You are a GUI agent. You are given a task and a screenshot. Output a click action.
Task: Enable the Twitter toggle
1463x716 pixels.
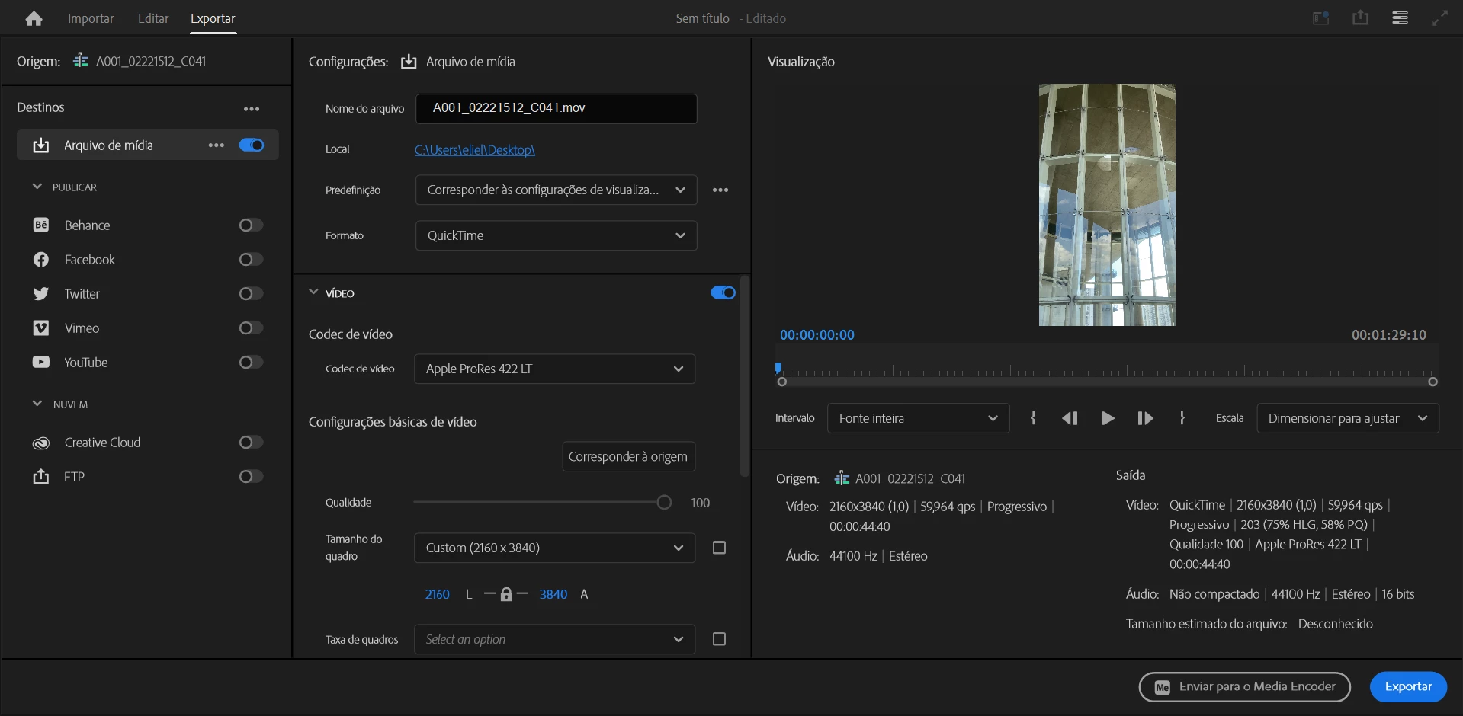click(x=251, y=293)
